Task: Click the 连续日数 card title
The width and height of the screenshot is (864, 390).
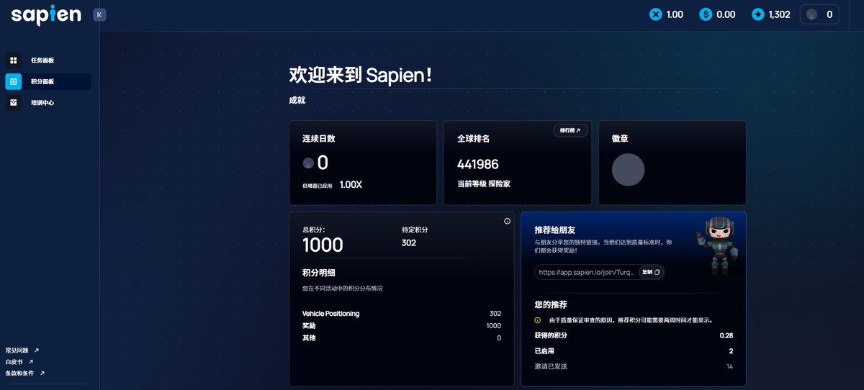Action: [x=319, y=138]
